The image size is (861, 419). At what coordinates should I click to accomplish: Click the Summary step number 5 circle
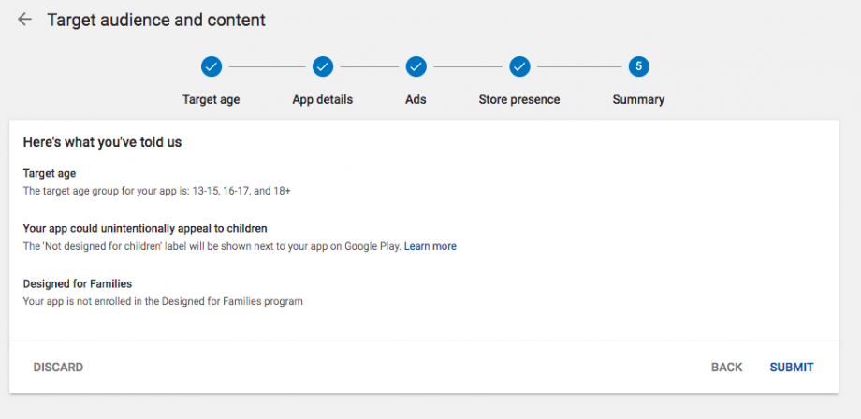[x=638, y=66]
